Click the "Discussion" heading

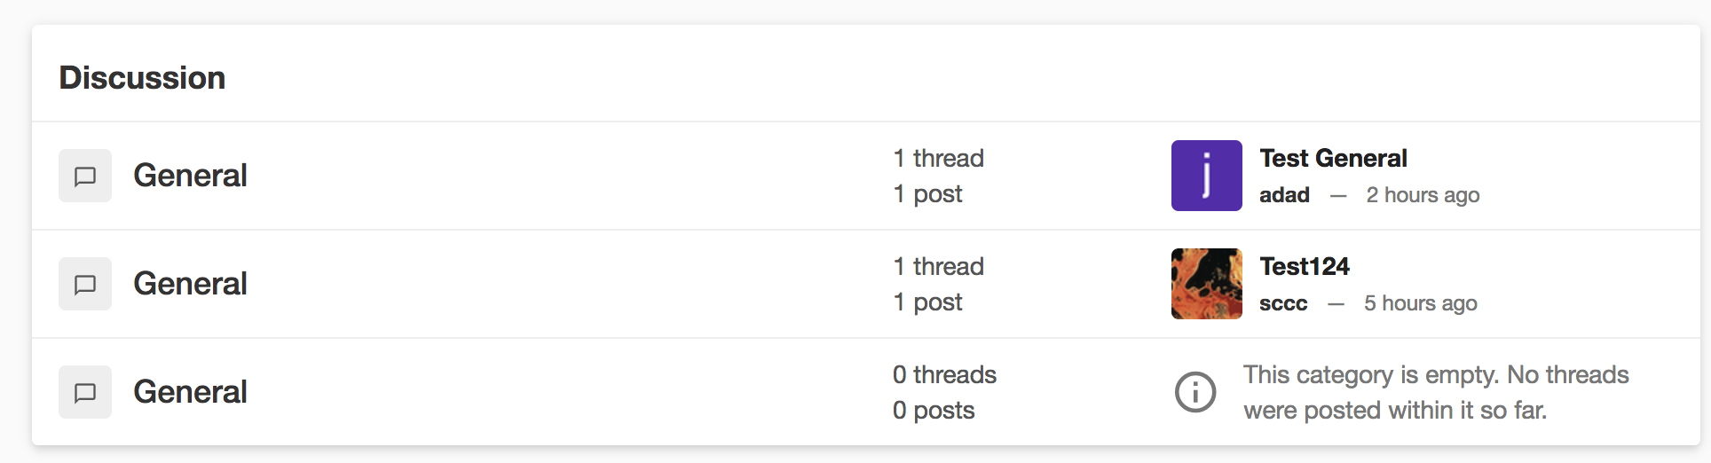click(142, 78)
